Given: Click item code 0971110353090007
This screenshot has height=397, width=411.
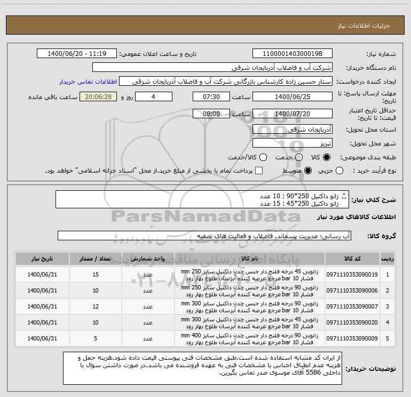Looking at the screenshot, I should (352, 306).
